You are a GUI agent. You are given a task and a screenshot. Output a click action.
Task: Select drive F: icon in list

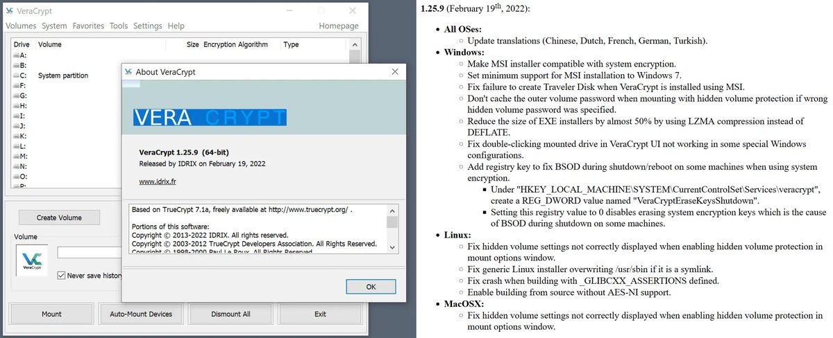point(16,86)
